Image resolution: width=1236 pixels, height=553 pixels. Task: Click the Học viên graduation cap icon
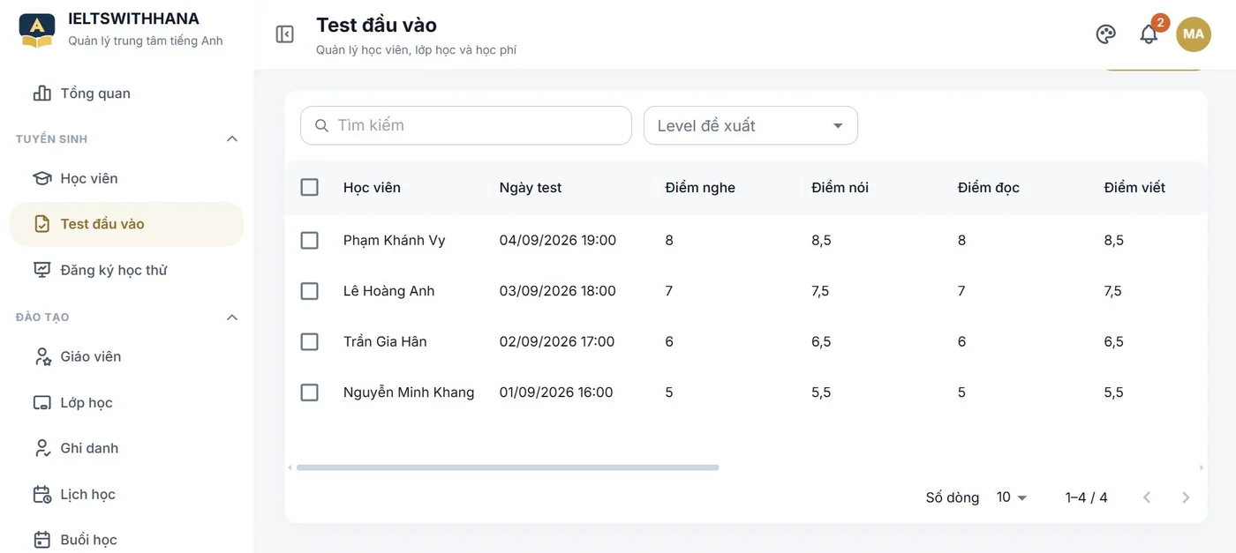point(41,178)
